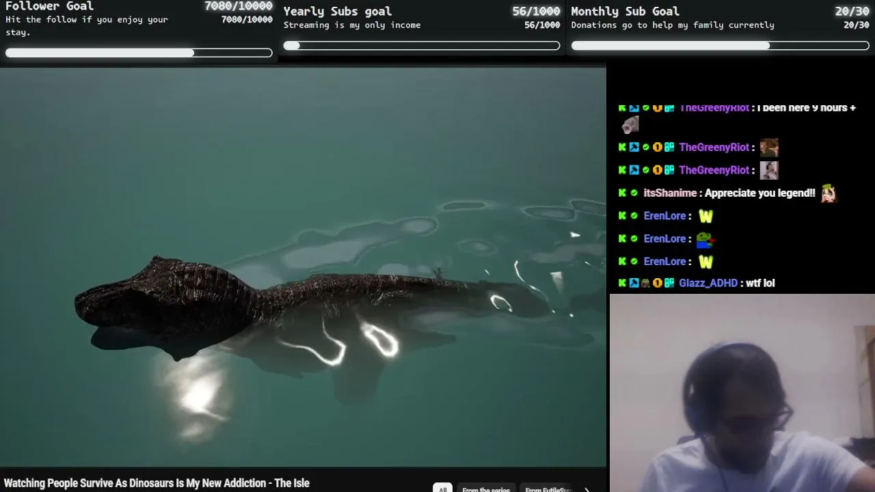Screen dimensions: 875x492
Task: Click the Follower Goal progress bar
Action: click(x=139, y=53)
